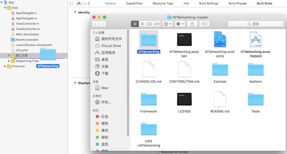Click the Finder share button

[x=192, y=24]
